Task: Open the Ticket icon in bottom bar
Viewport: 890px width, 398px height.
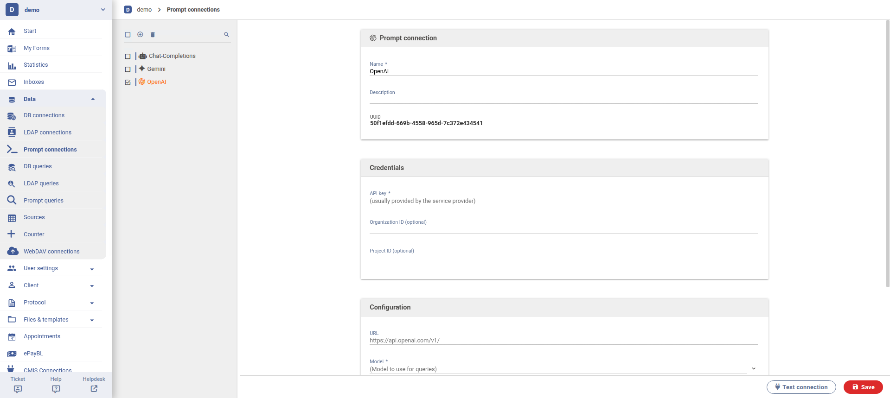Action: point(18,389)
